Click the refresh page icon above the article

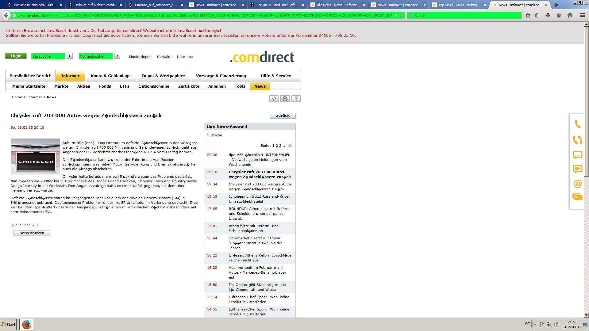[274, 98]
